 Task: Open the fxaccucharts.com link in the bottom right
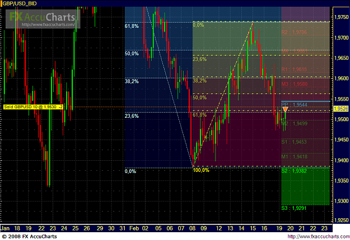pyautogui.click(x=319, y=237)
